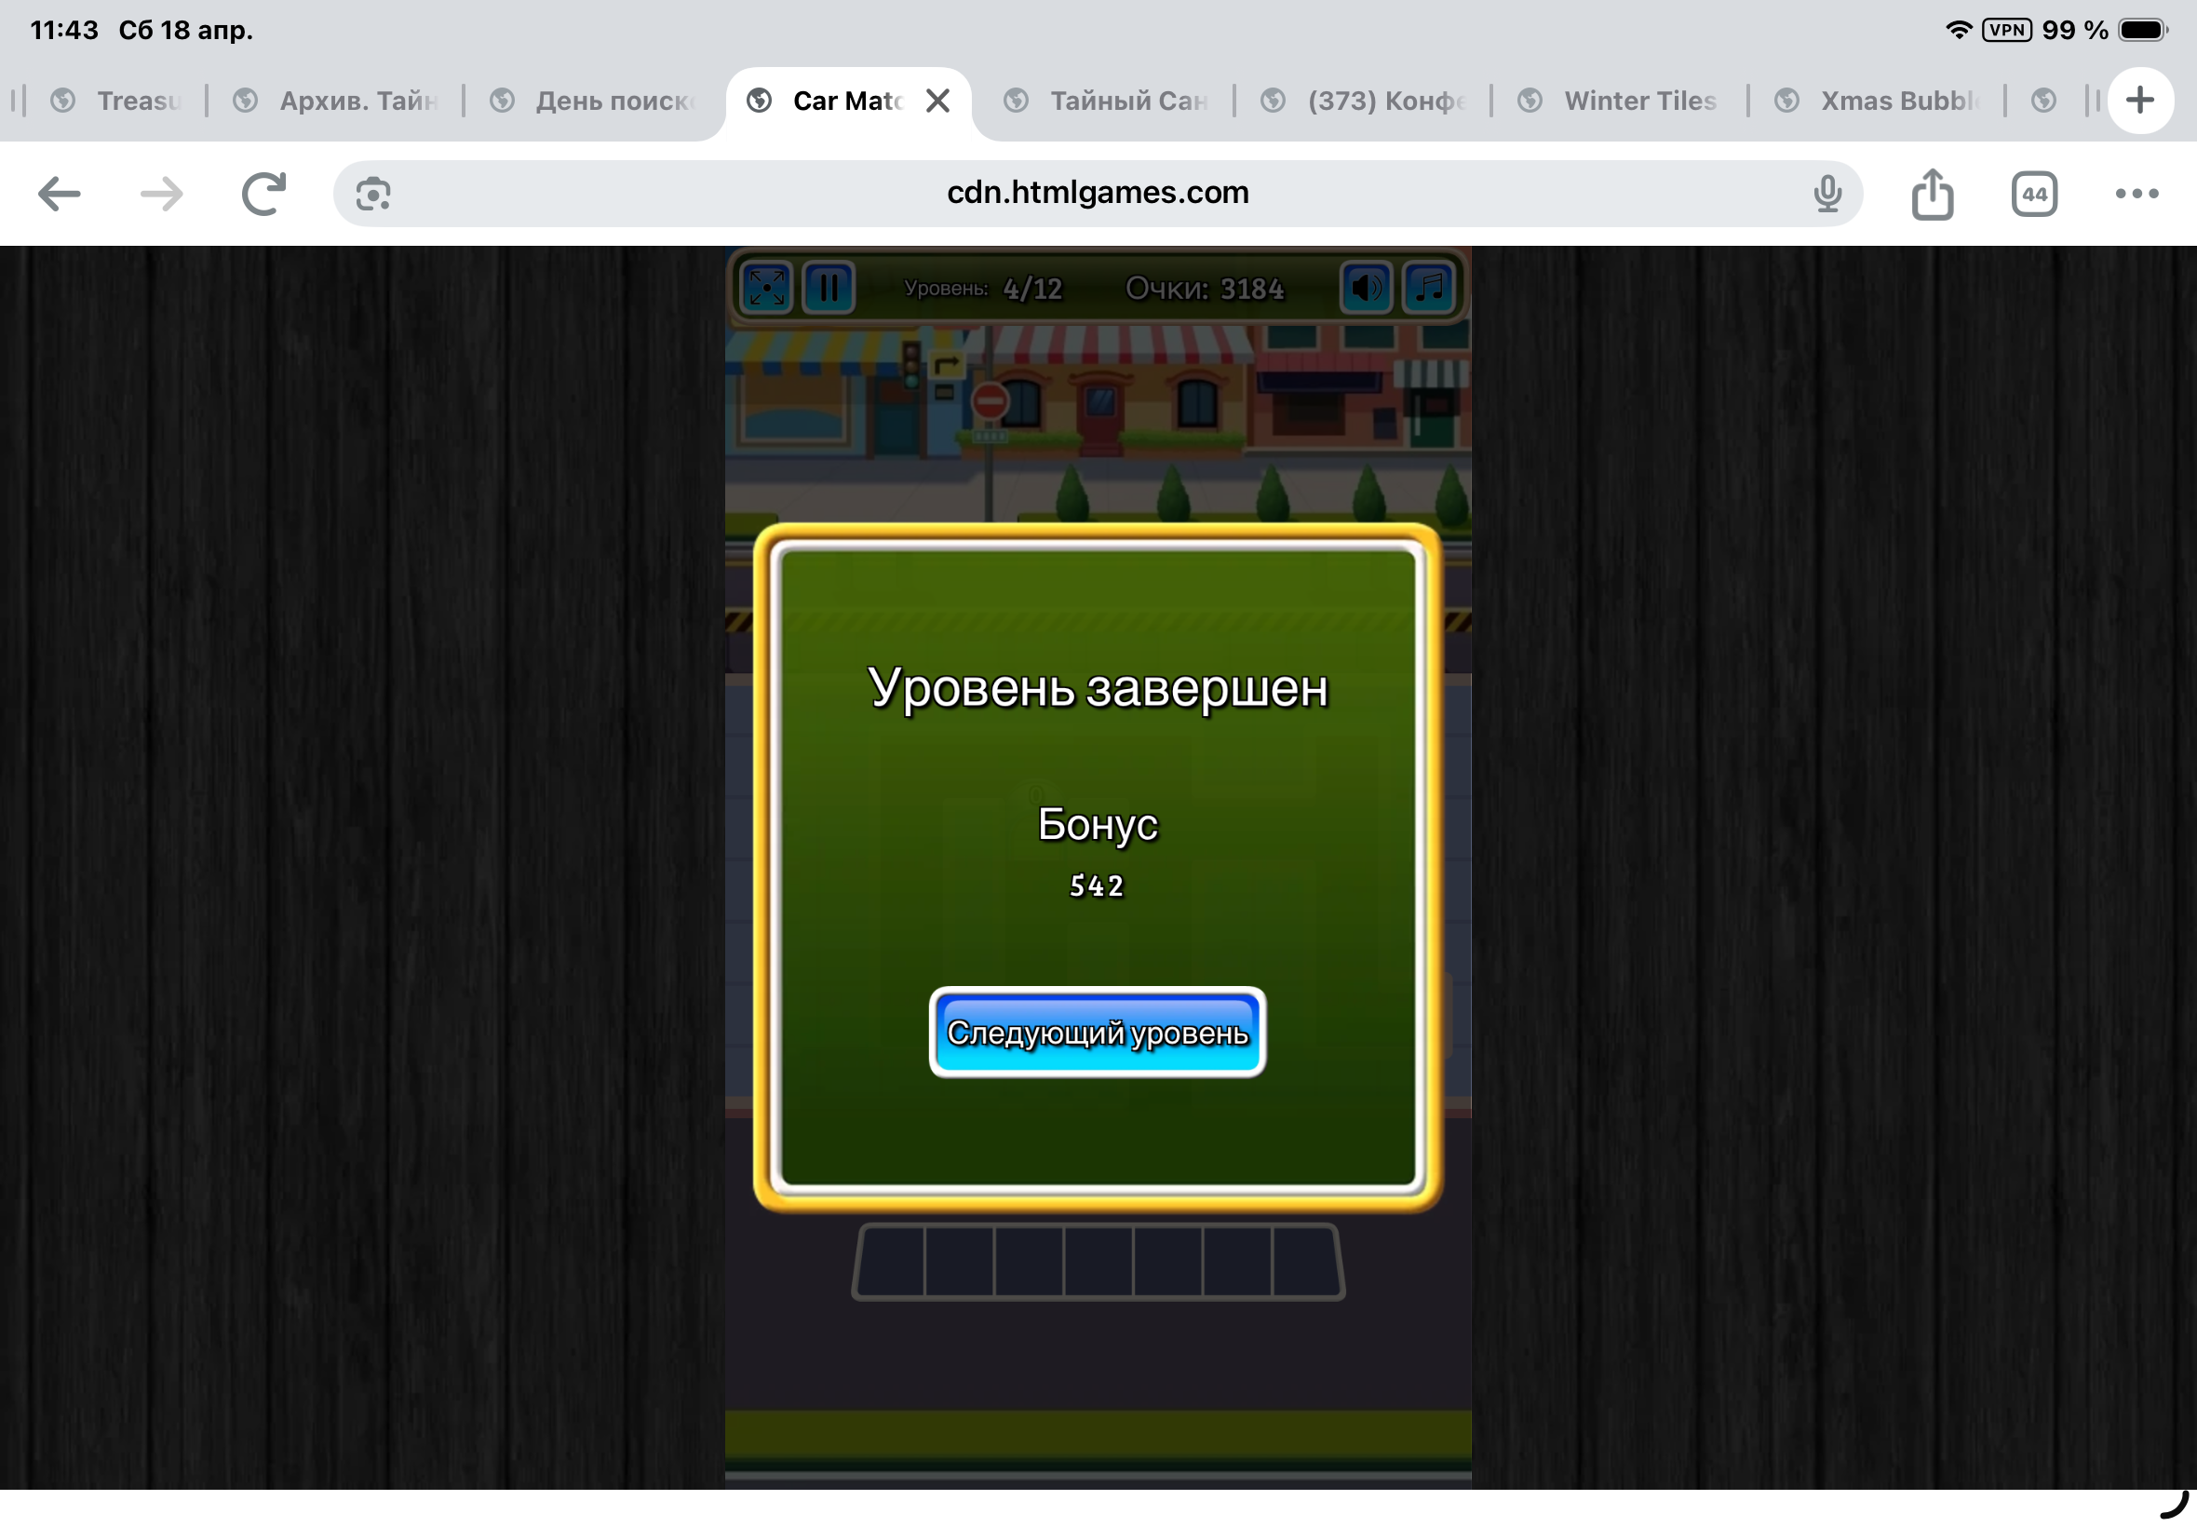Reload the current page
Screen dimensions: 2197x1527
pos(264,195)
